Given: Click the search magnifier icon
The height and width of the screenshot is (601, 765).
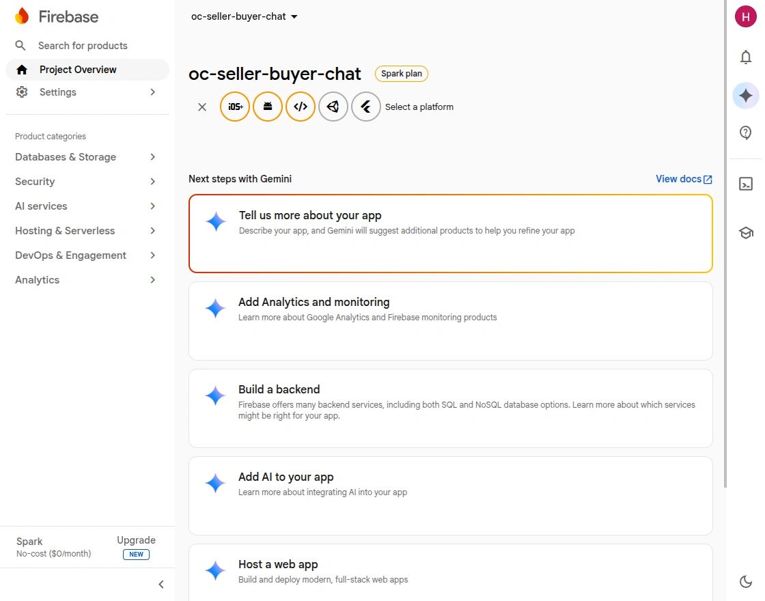Looking at the screenshot, I should point(20,45).
